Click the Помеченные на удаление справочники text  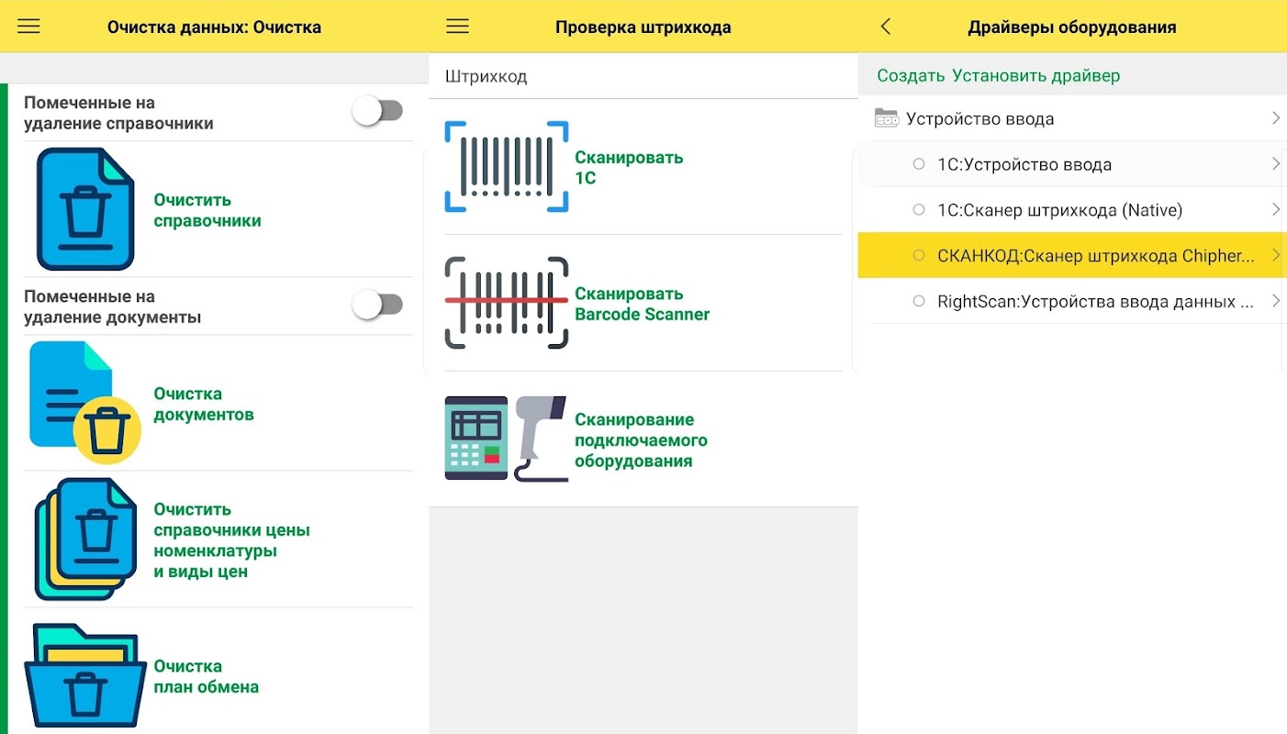click(118, 113)
